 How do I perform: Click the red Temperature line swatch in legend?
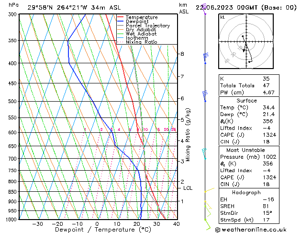pos(120,17)
